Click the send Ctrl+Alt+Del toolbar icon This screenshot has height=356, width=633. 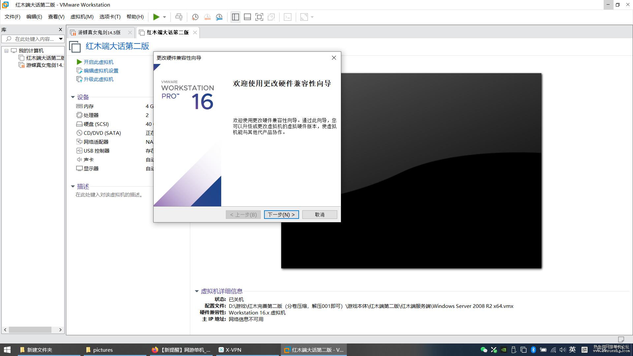179,17
